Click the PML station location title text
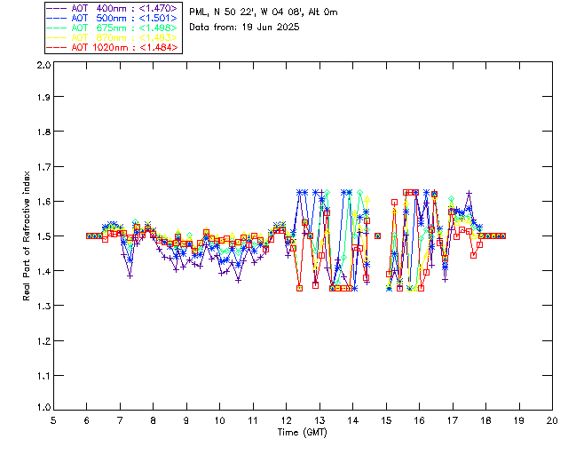568x455 pixels. 264,12
